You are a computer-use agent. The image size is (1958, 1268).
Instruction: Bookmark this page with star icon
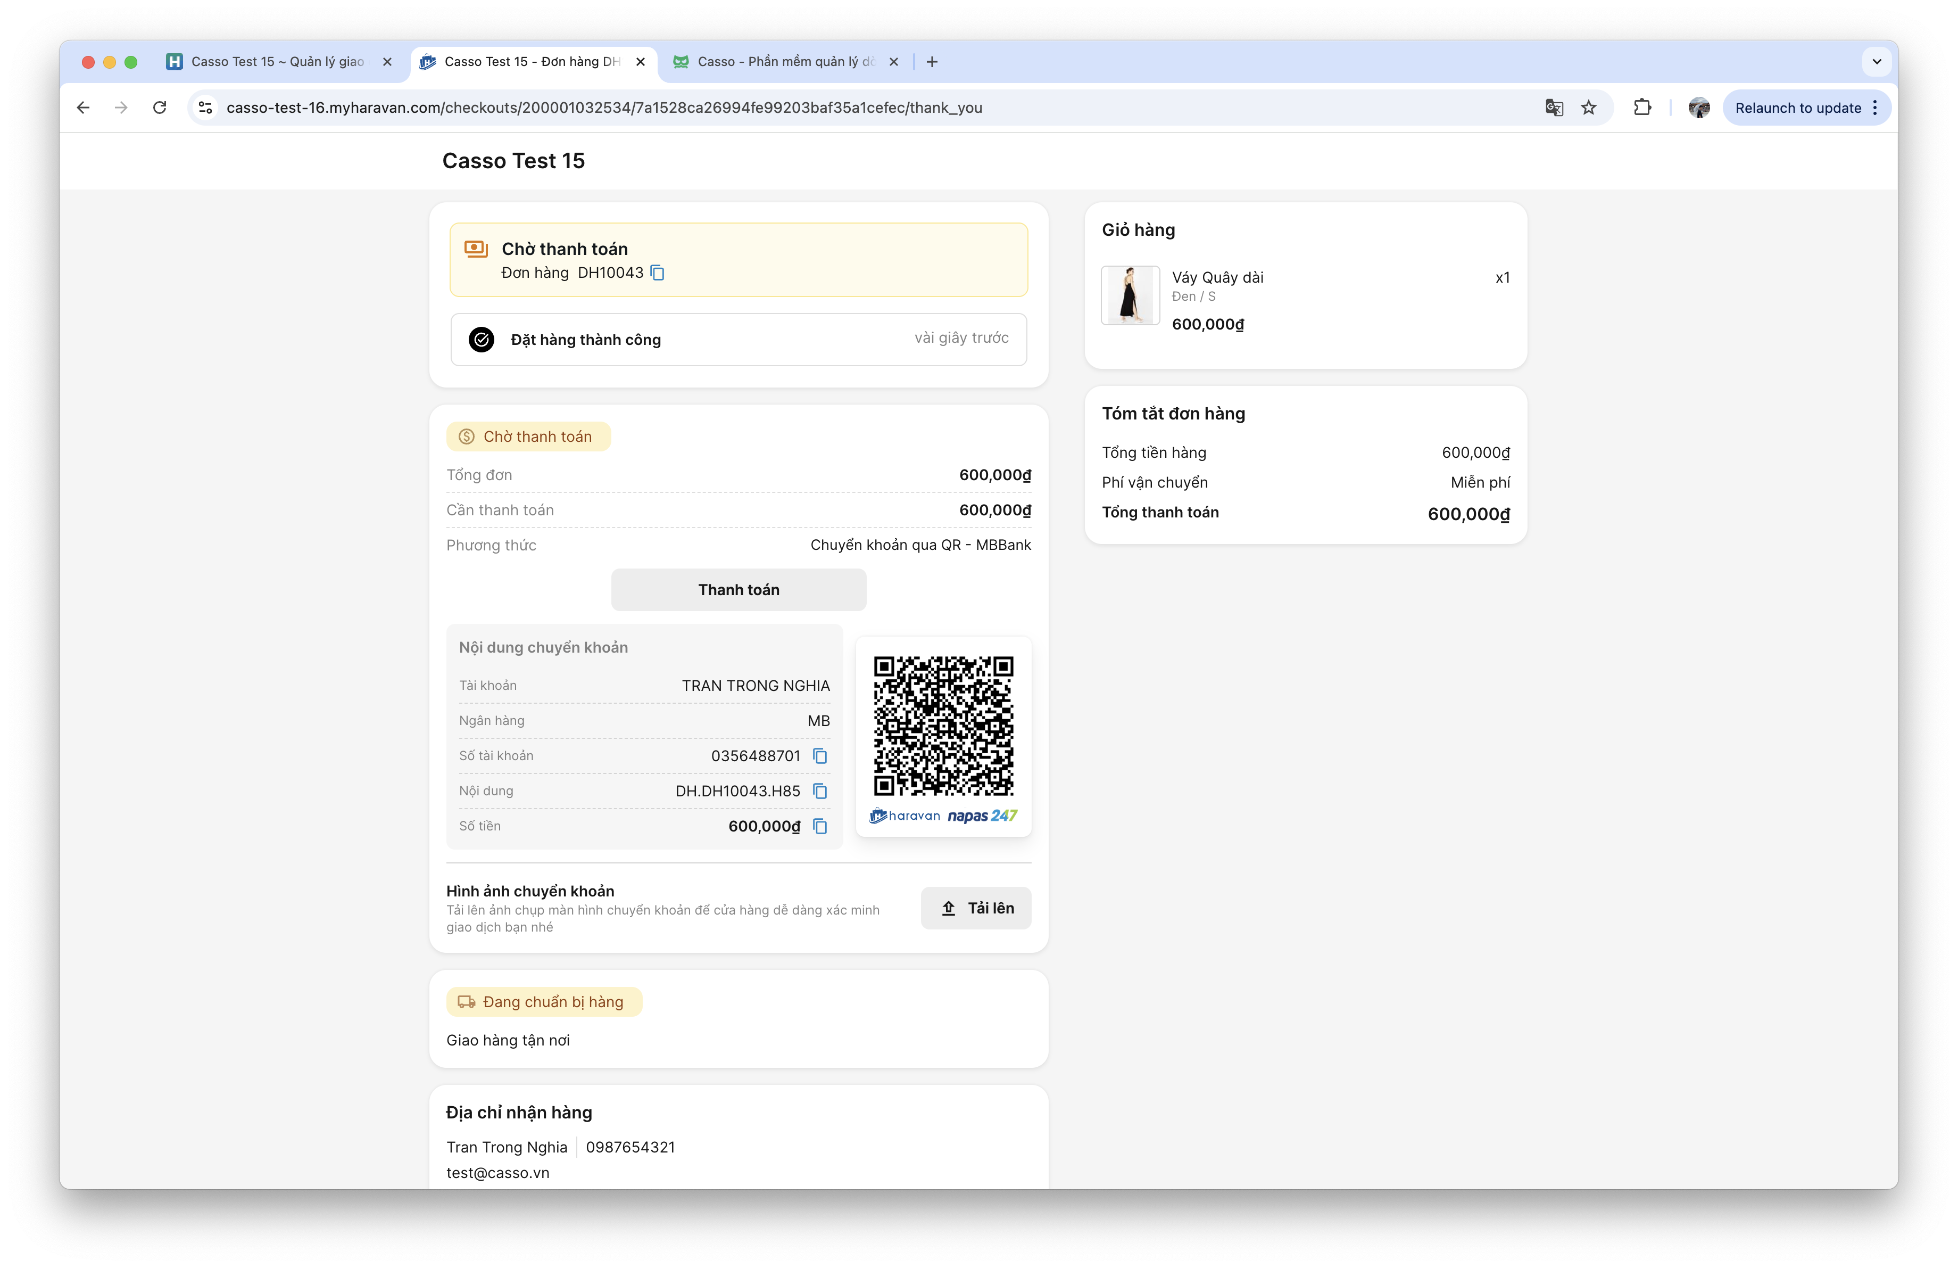[x=1589, y=108]
